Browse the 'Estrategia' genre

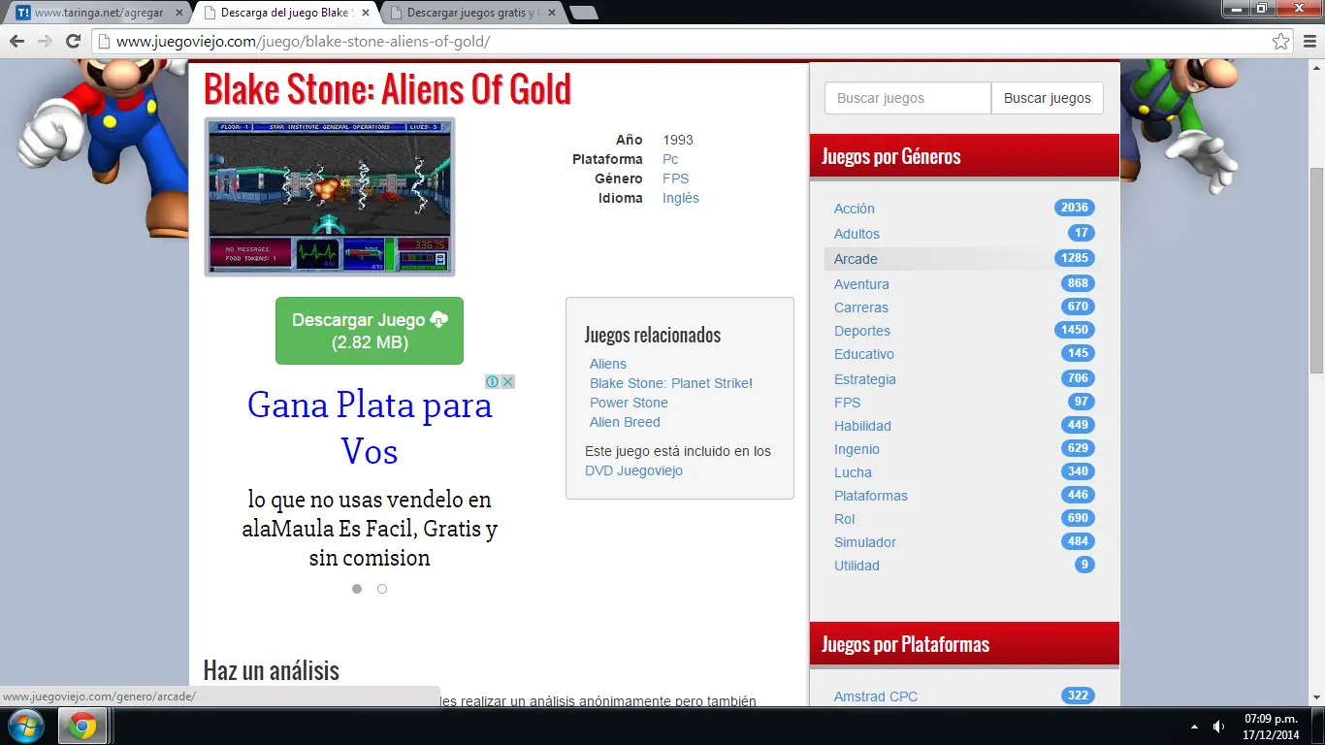tap(865, 379)
